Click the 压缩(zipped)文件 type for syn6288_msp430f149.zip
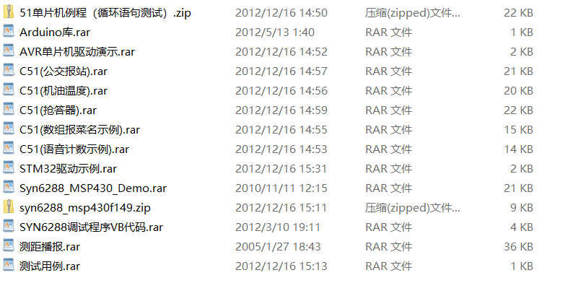Image resolution: width=573 pixels, height=296 pixels. 413,208
